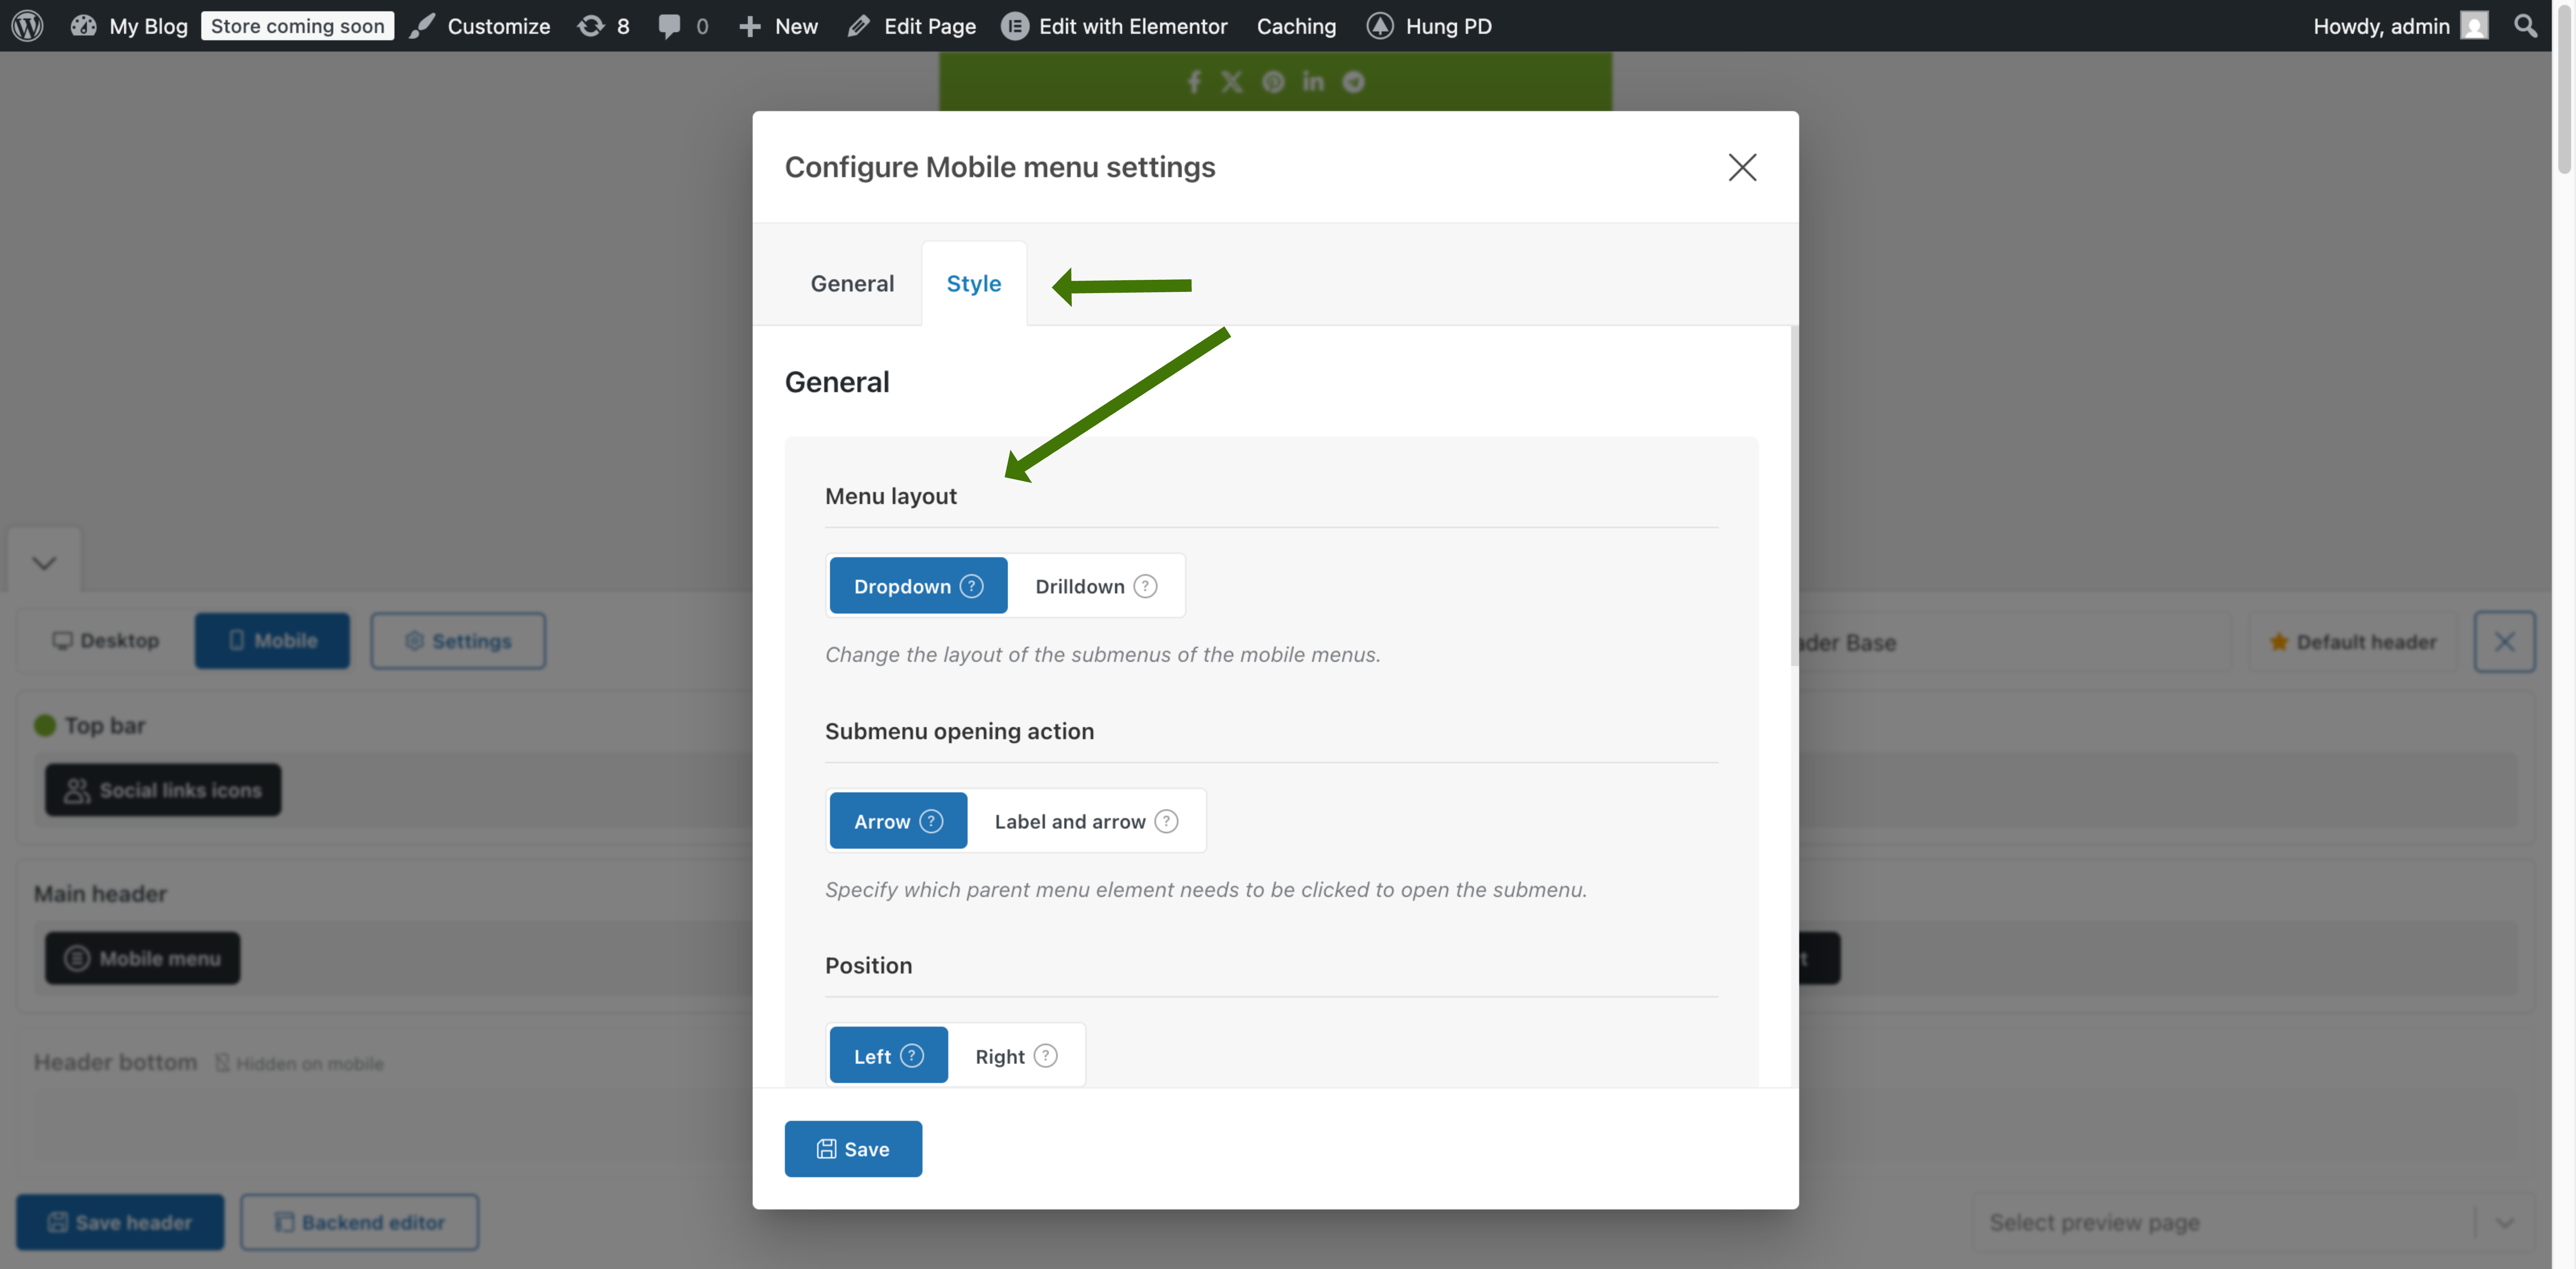The height and width of the screenshot is (1269, 2576).
Task: Select Left position
Action: point(888,1055)
